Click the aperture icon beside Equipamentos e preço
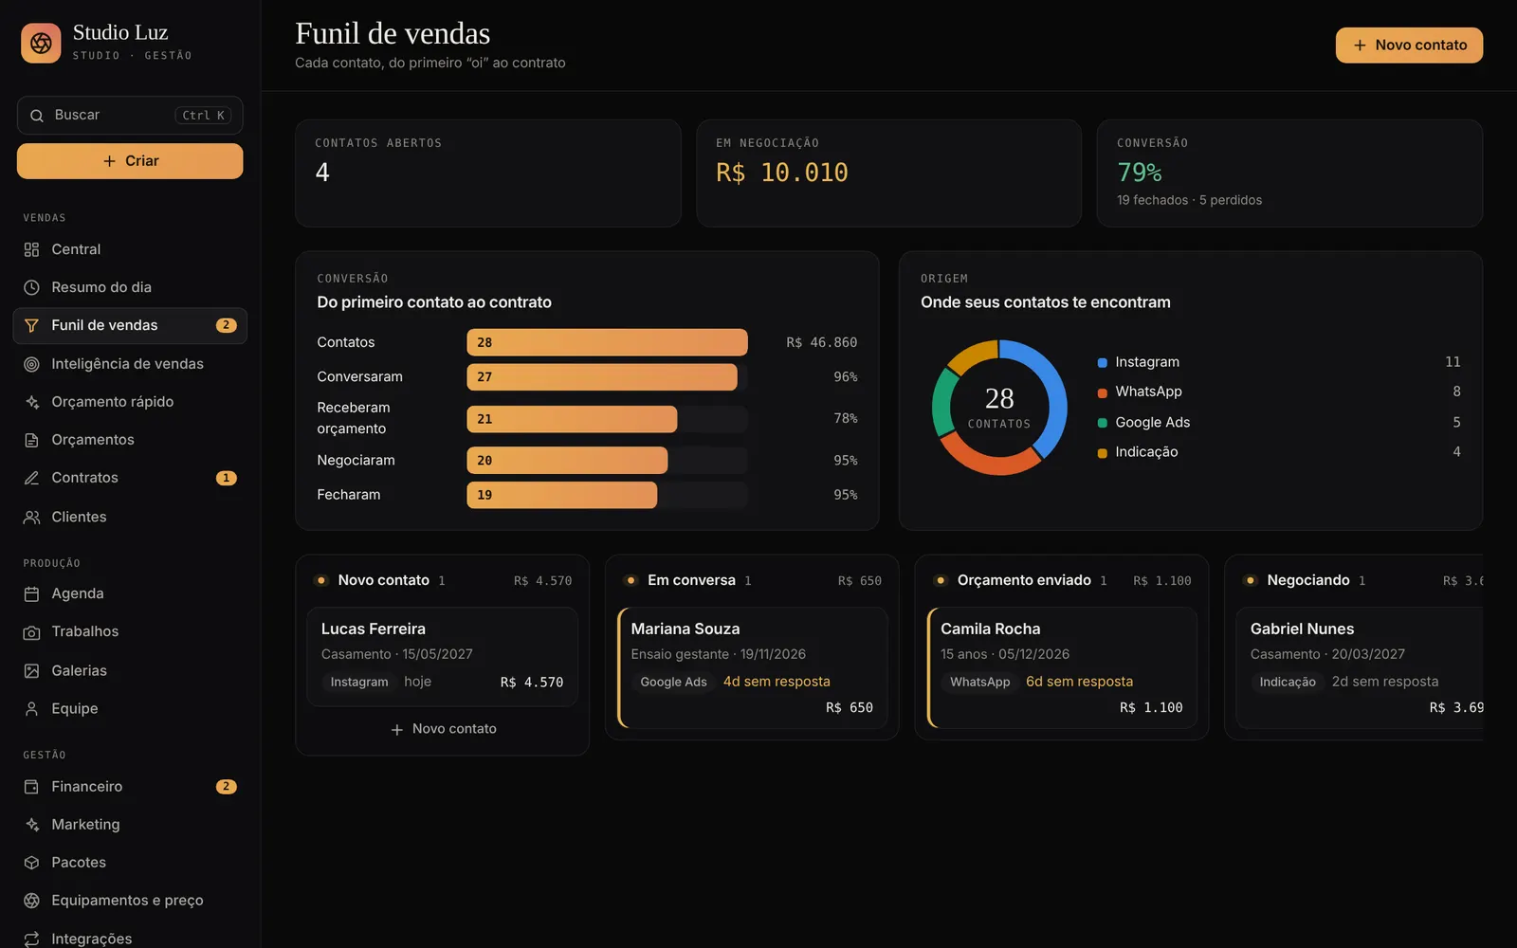1517x948 pixels. pyautogui.click(x=31, y=901)
